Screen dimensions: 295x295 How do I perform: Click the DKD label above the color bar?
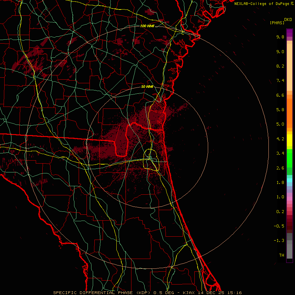(x=288, y=19)
